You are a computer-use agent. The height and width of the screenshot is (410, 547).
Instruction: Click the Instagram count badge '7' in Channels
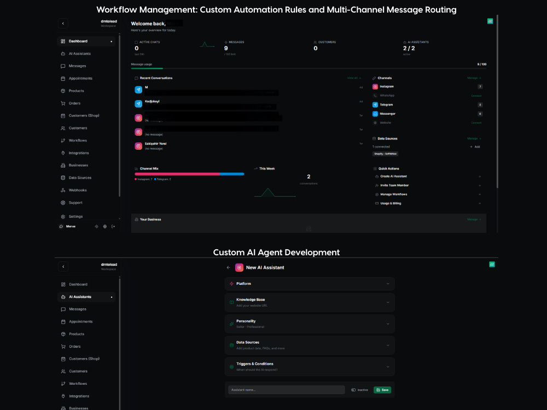(x=480, y=87)
